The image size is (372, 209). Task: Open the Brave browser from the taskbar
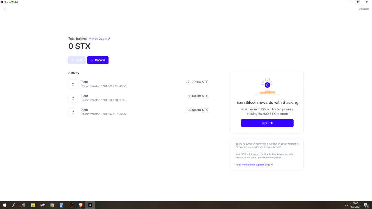[81, 205]
